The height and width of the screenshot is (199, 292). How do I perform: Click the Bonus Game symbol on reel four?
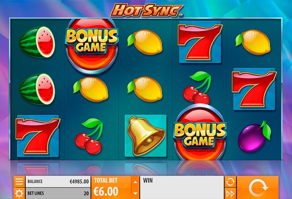tap(200, 132)
